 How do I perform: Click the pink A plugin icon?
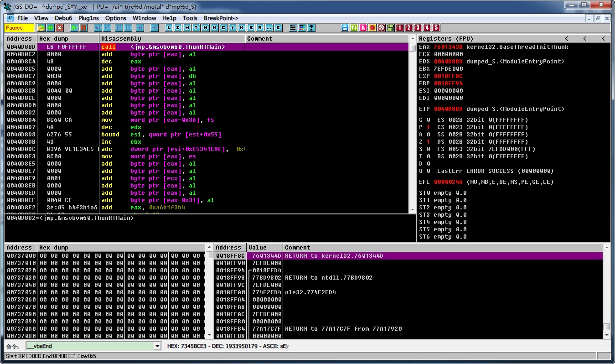pyautogui.click(x=363, y=28)
